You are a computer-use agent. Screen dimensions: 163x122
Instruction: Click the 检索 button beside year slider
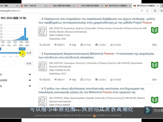click(x=29, y=53)
